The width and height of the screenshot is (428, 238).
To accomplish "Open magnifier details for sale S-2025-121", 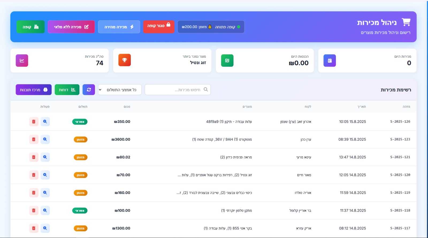I will coord(45,157).
